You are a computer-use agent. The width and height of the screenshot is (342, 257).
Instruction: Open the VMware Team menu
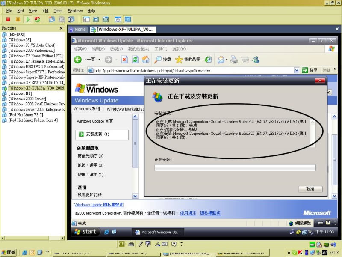point(58,11)
